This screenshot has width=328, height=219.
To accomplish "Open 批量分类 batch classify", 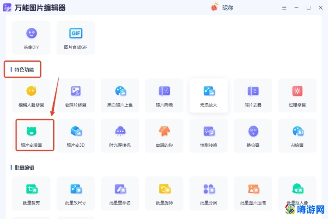I will coord(209,194).
